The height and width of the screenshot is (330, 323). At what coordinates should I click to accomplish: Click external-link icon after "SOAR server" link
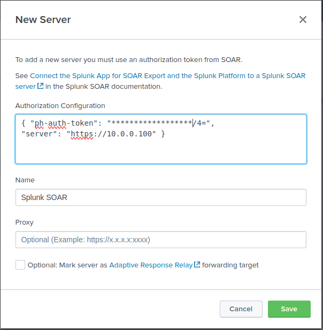[x=40, y=86]
